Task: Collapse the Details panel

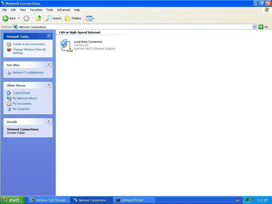Action: pyautogui.click(x=49, y=121)
